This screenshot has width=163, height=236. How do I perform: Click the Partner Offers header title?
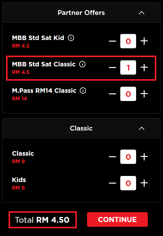coord(81,13)
